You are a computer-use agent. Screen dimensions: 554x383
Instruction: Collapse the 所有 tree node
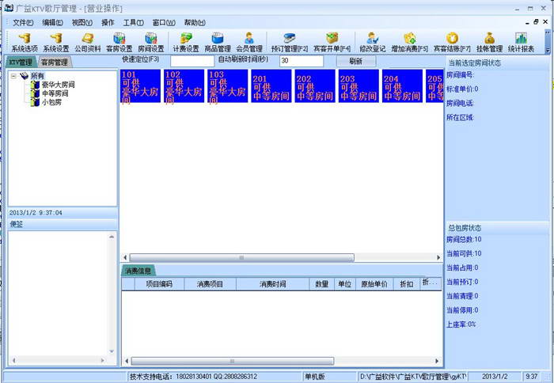13,76
